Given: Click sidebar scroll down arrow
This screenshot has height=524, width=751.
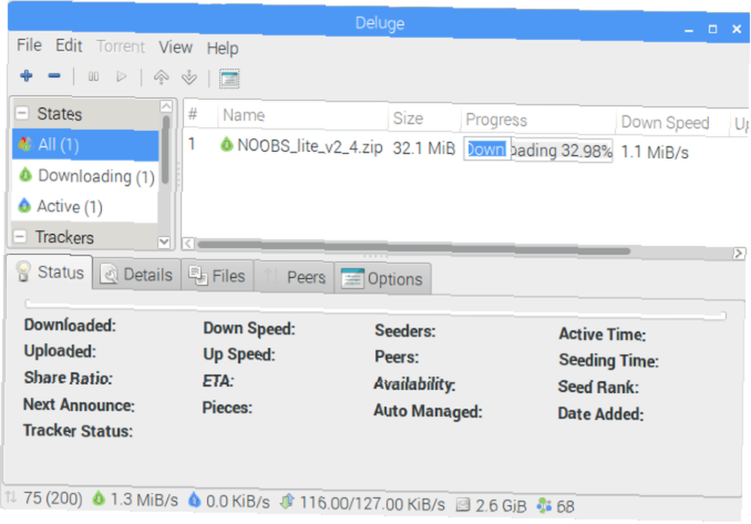Looking at the screenshot, I should 164,241.
